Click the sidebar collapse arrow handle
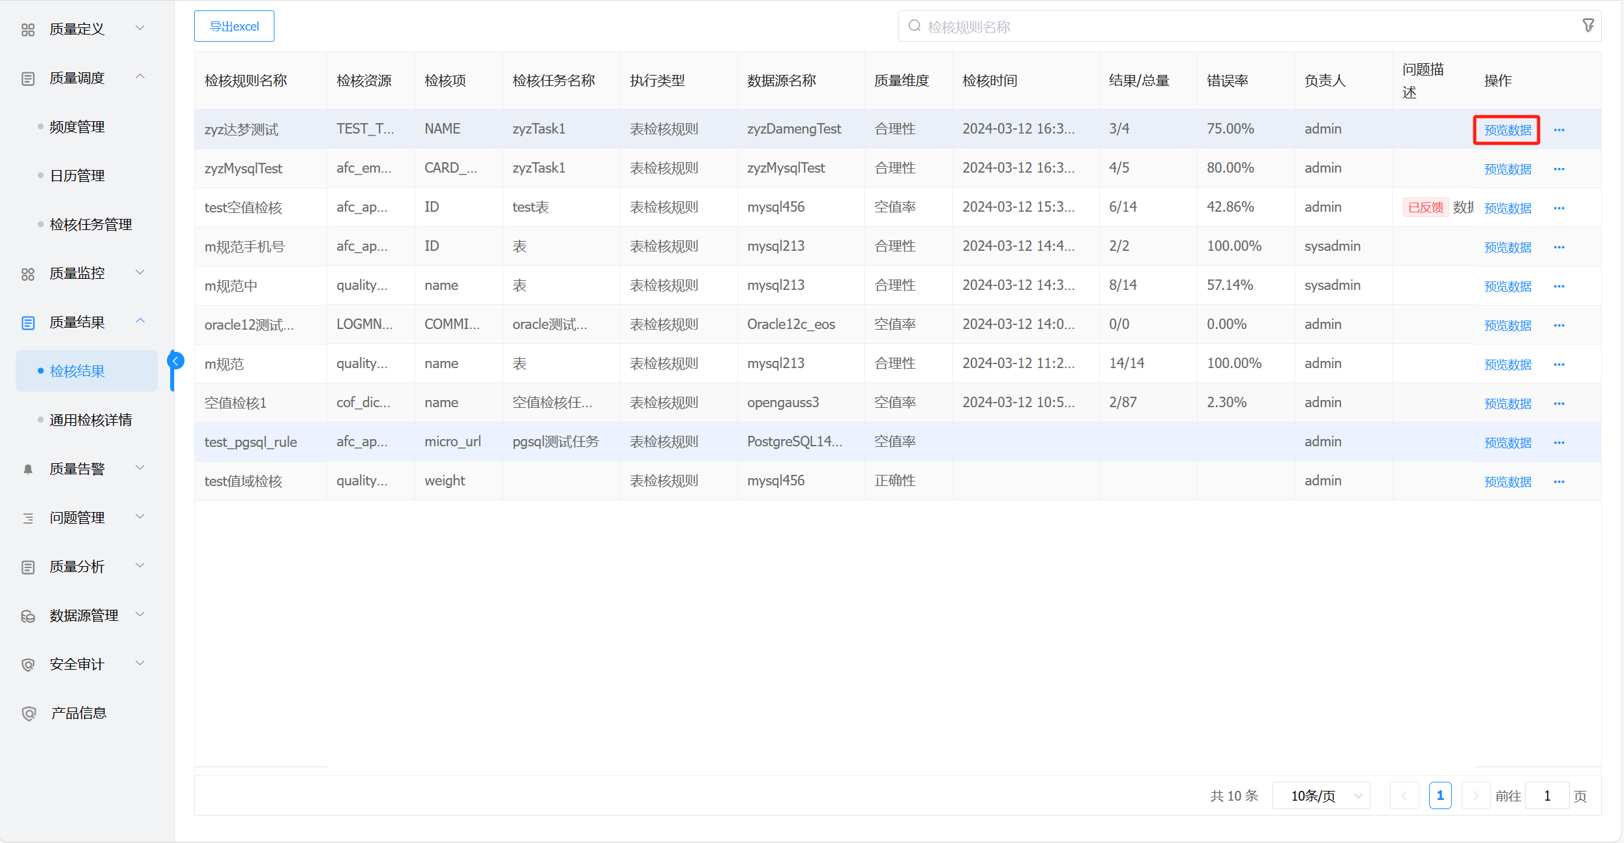Viewport: 1624px width, 843px height. pyautogui.click(x=175, y=361)
